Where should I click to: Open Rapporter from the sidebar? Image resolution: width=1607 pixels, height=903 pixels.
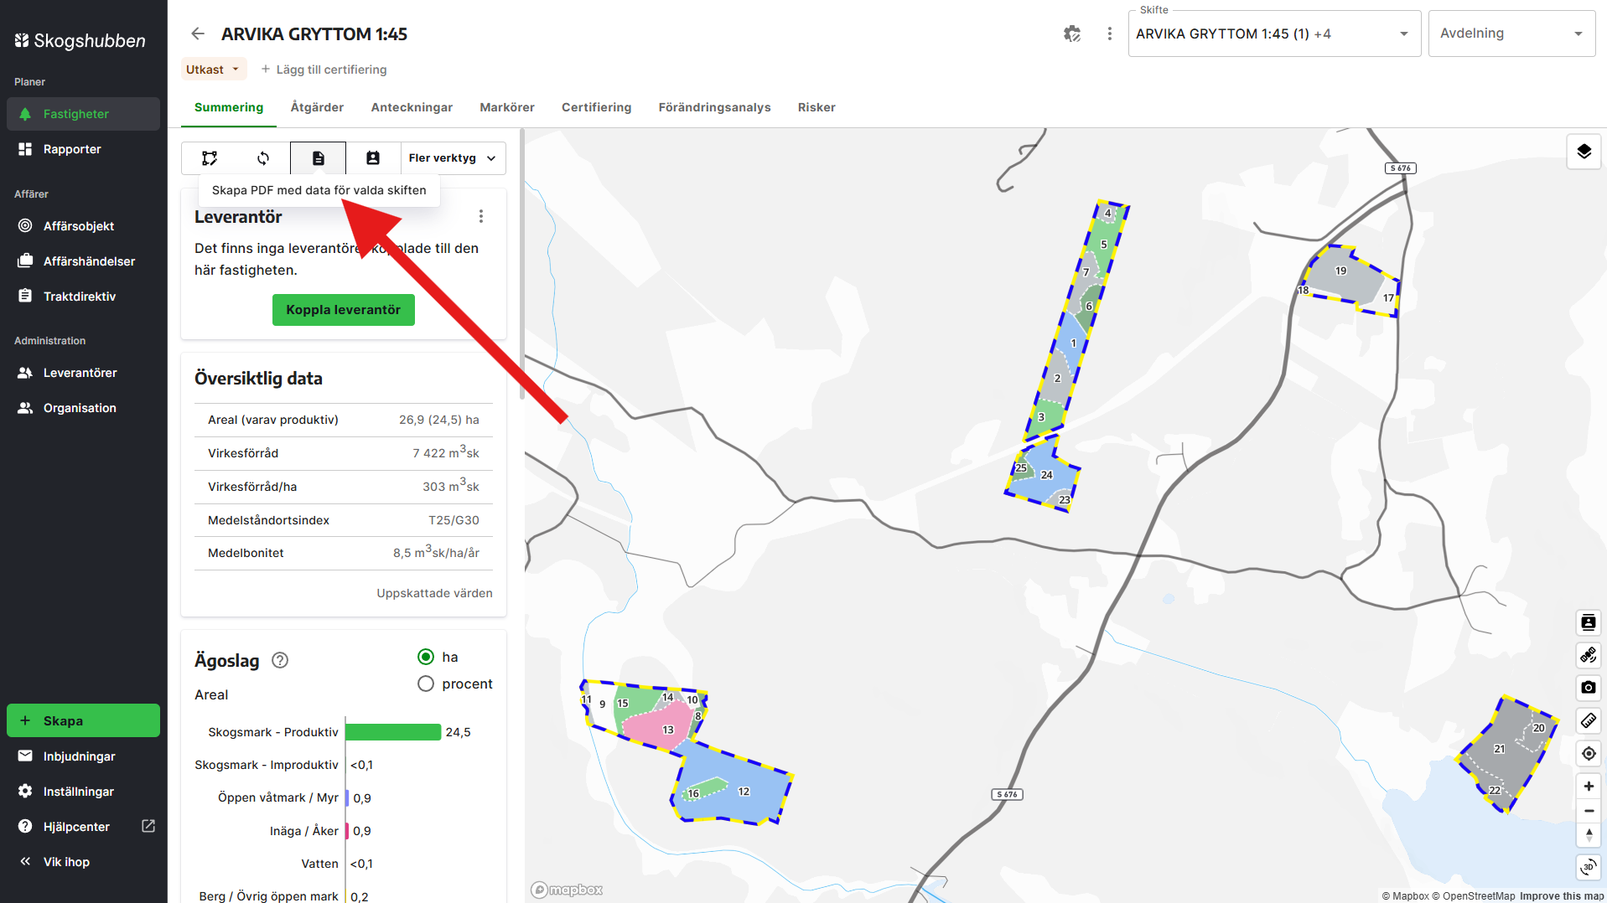[83, 149]
